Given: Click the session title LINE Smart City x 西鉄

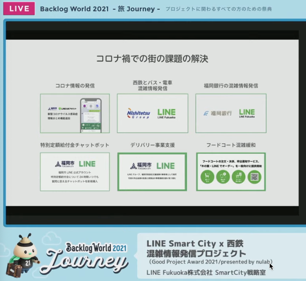Looking at the screenshot, I should click(195, 244).
